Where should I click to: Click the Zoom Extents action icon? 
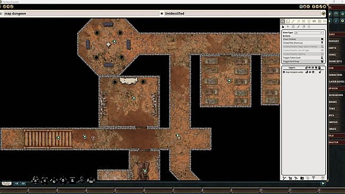click(x=322, y=39)
